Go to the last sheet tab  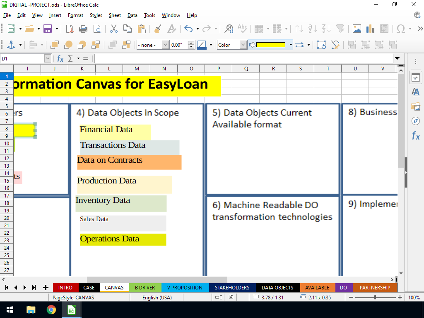pos(34,288)
